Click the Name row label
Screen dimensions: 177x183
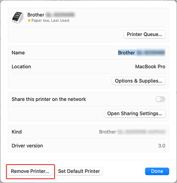18,53
